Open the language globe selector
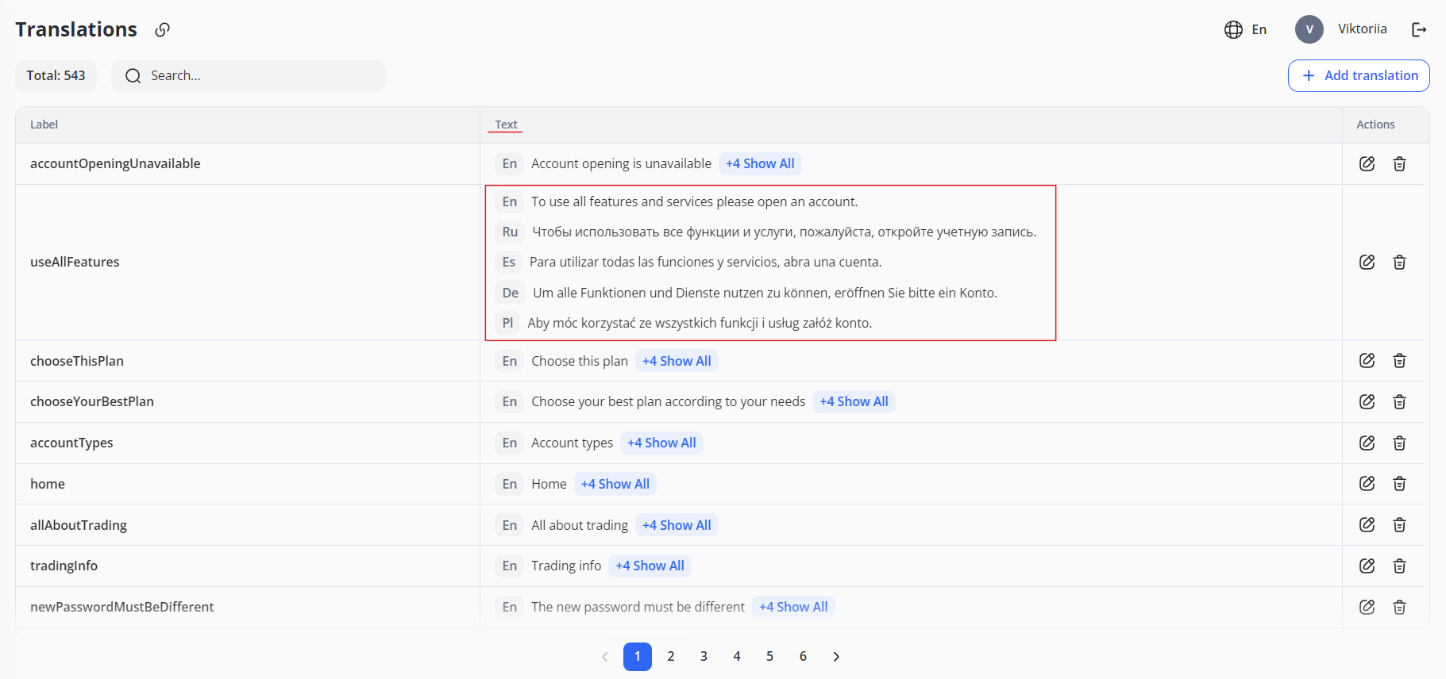This screenshot has width=1446, height=679. [x=1233, y=29]
